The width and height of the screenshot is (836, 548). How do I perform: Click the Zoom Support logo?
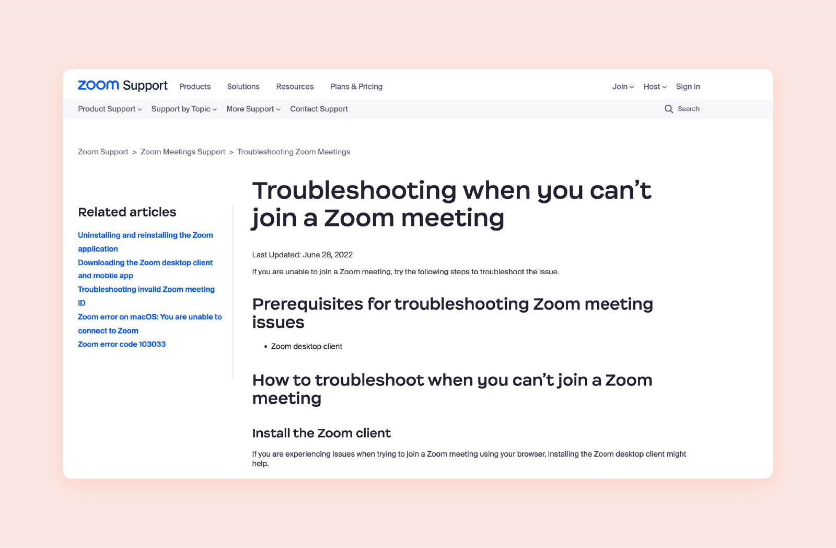coord(122,85)
